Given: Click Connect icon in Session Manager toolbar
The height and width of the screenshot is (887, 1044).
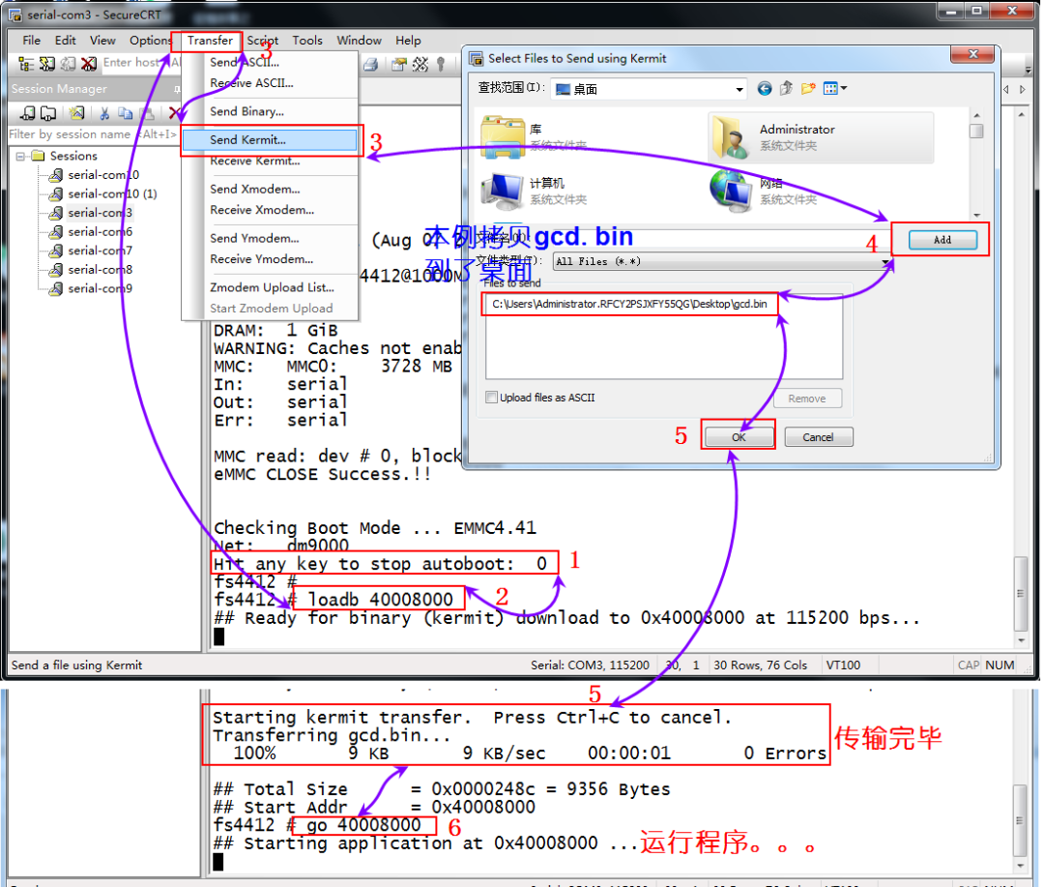Looking at the screenshot, I should click(28, 113).
